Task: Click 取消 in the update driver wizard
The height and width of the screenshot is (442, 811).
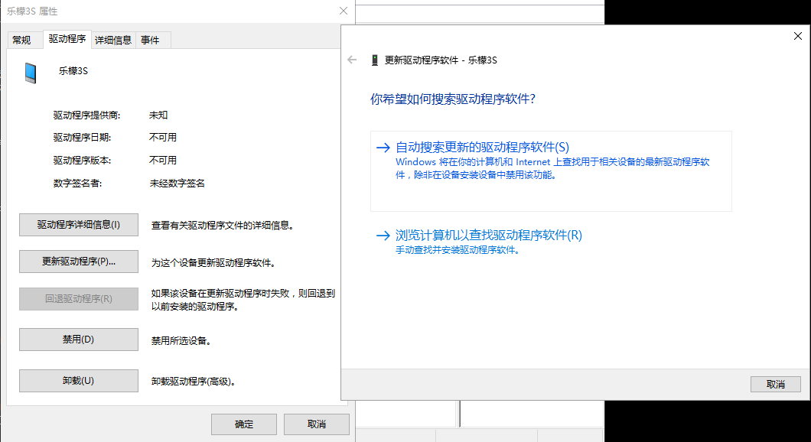Action: 776,384
